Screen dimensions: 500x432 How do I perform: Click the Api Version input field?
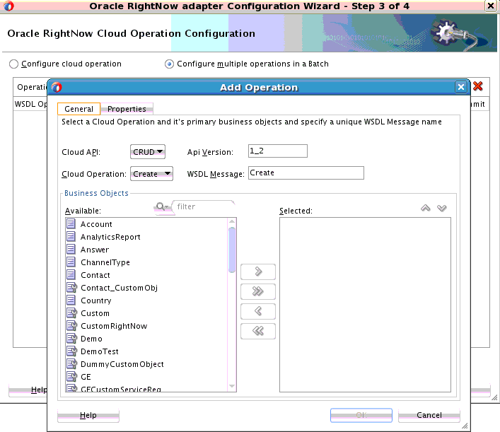pos(278,151)
